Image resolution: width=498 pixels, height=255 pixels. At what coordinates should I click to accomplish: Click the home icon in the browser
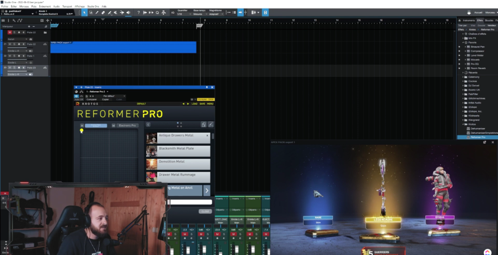(x=459, y=20)
